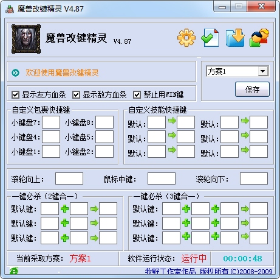
Task: Click the 牧野工作室作品 copyright link
Action: 209,272
